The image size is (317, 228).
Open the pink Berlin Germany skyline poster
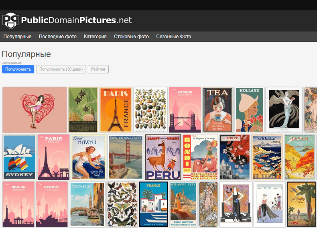point(18,204)
